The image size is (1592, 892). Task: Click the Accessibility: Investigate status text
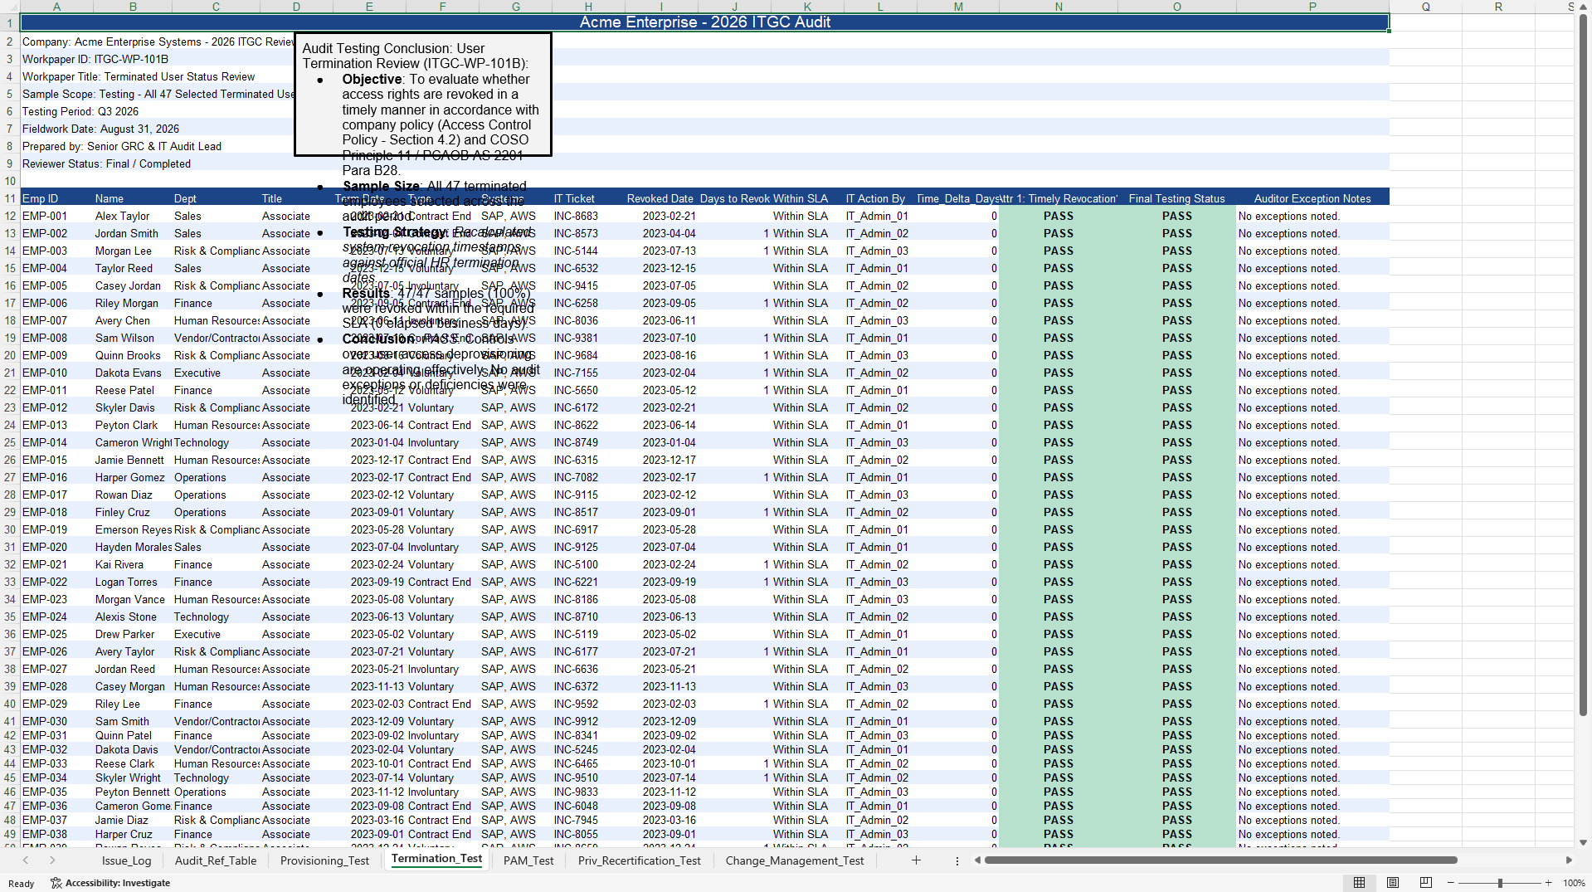[x=118, y=883]
